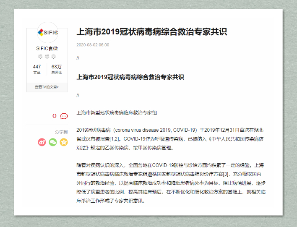Click the third author badge icon

(x=54, y=57)
